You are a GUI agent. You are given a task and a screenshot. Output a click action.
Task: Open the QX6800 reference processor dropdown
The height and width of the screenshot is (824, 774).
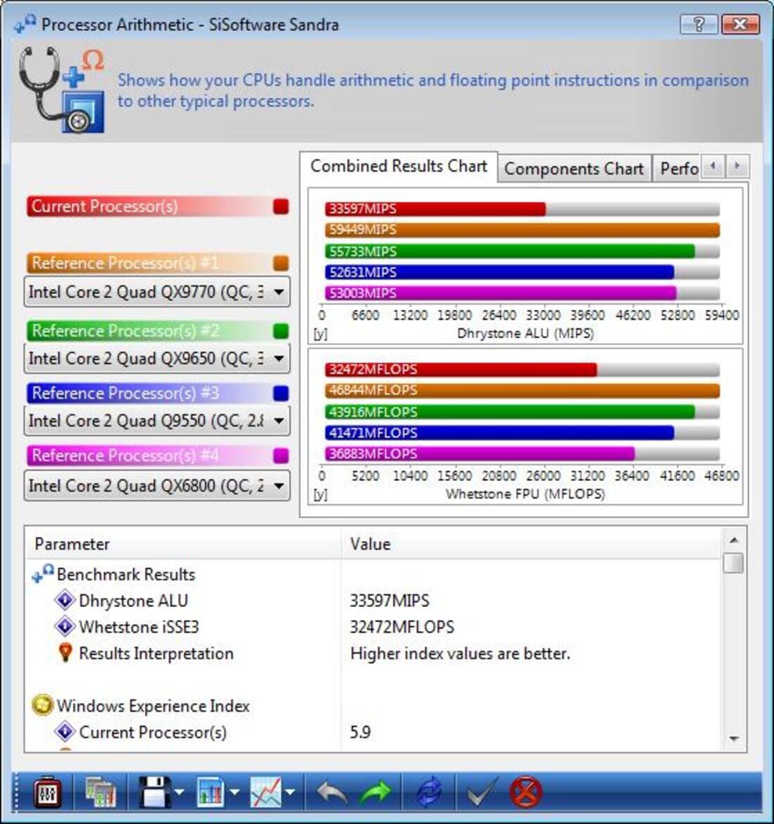tap(156, 485)
